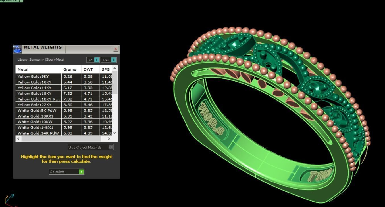Select the White Gold:14K PdW row
The height and width of the screenshot is (207, 385).
click(64, 133)
